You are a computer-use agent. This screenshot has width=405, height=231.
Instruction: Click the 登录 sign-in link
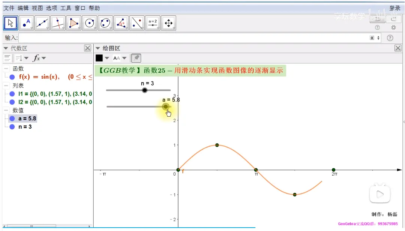(395, 8)
